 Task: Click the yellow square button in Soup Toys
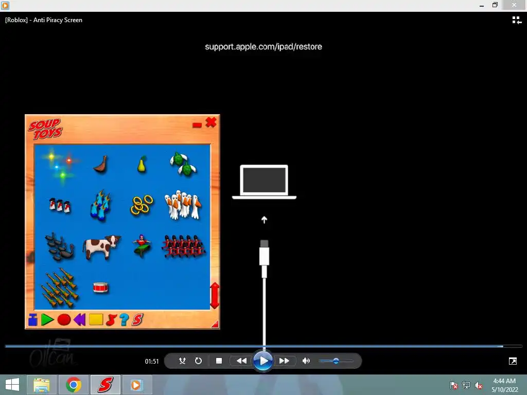click(x=96, y=319)
